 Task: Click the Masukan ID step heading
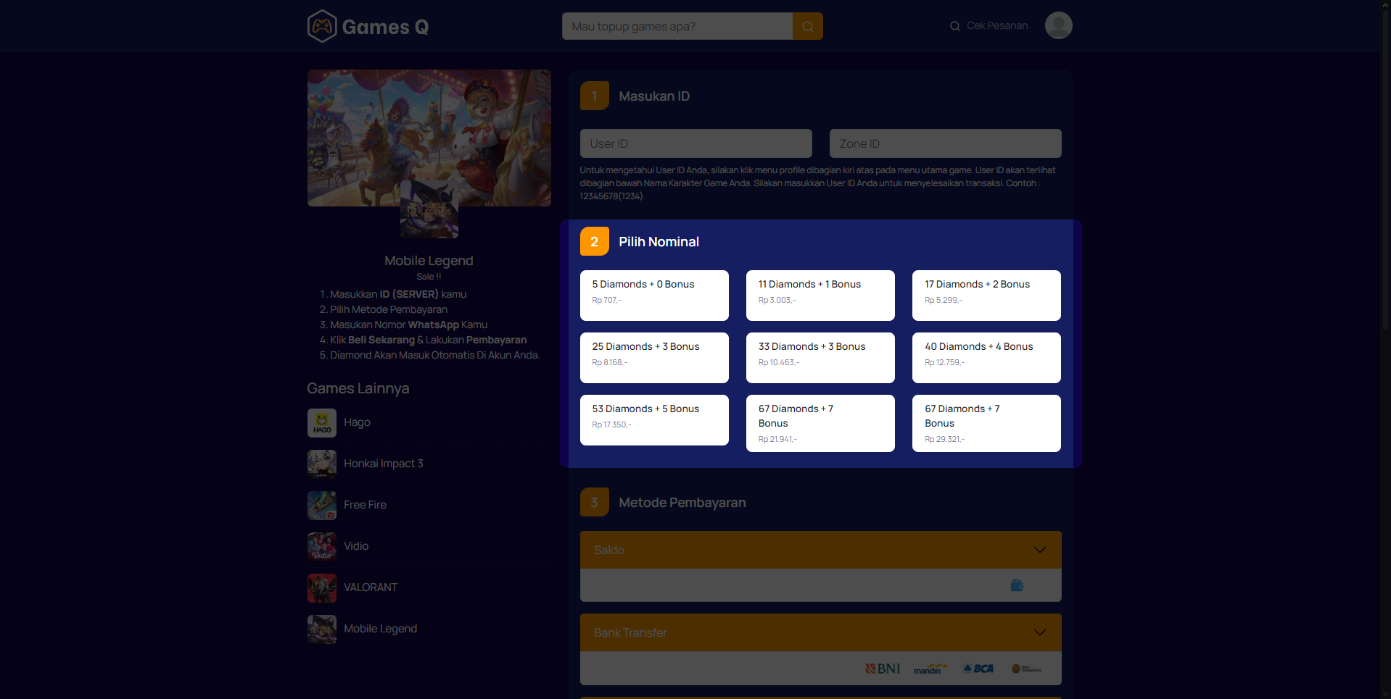coord(654,96)
